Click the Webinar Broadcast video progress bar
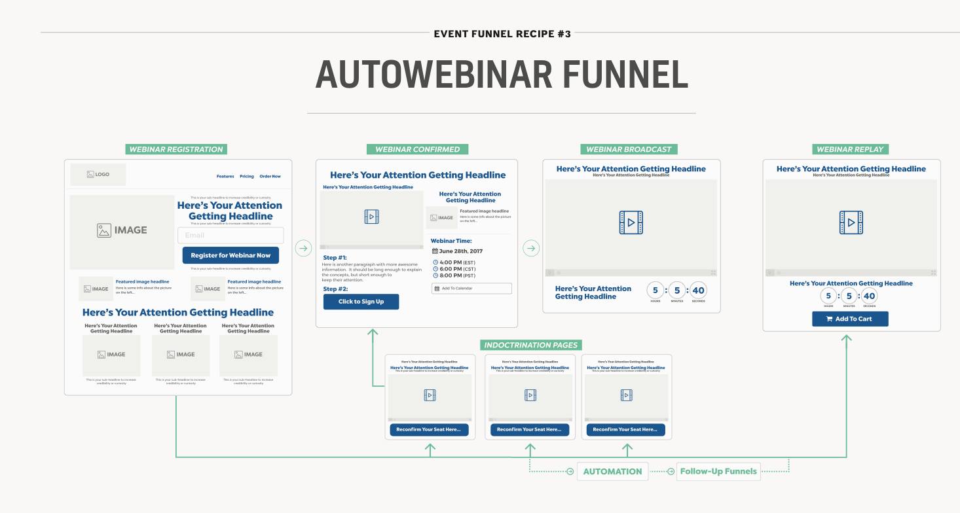The width and height of the screenshot is (960, 513). coord(633,272)
